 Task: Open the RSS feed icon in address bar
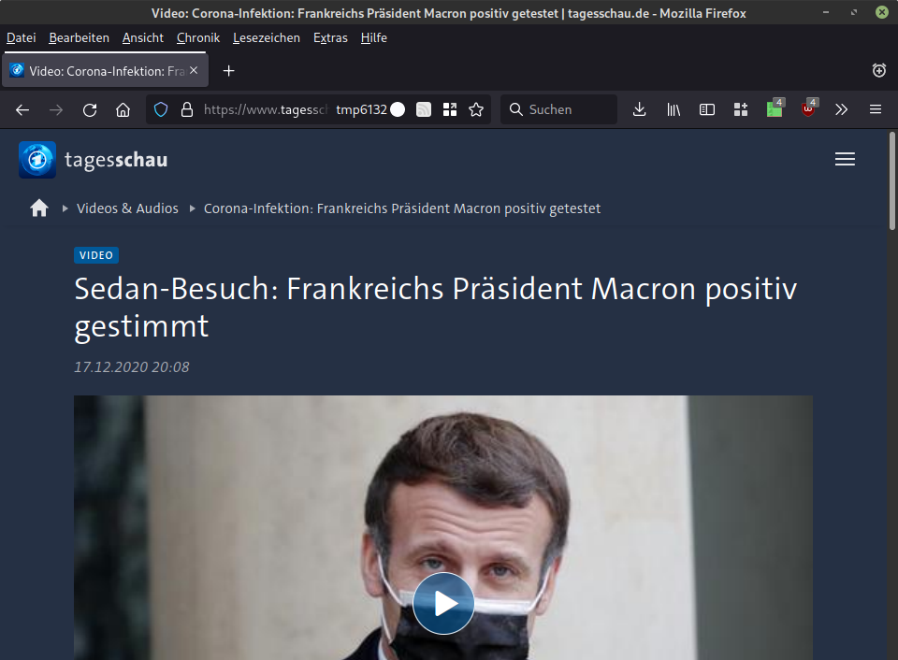pyautogui.click(x=424, y=109)
